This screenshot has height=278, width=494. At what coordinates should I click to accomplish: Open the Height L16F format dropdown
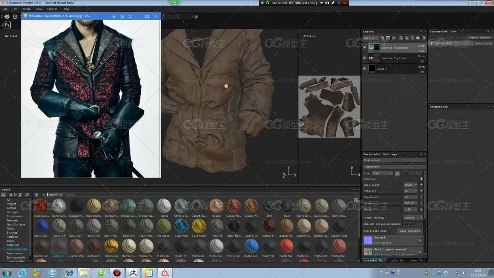point(410,209)
